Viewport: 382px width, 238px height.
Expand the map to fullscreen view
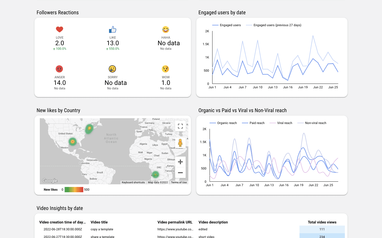(180, 126)
